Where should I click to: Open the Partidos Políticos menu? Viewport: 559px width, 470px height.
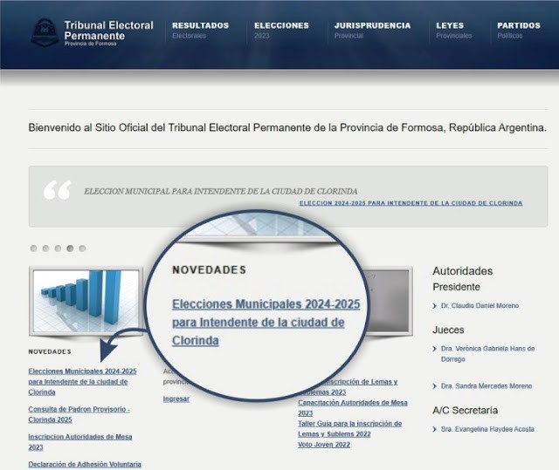pyautogui.click(x=519, y=31)
